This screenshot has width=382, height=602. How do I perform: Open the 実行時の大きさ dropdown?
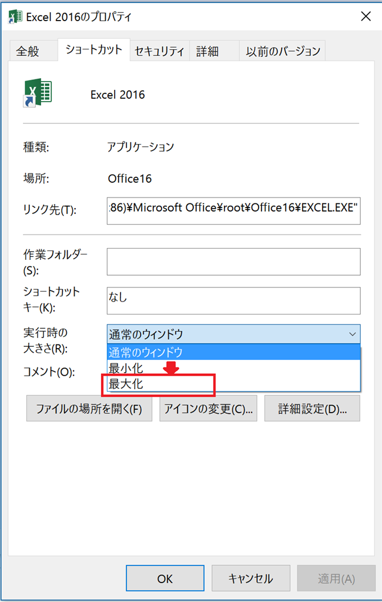[x=233, y=334]
